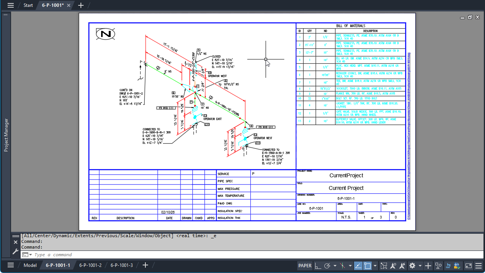Toggle Ortho mode in status bar
The height and width of the screenshot is (273, 485).
(x=318, y=265)
